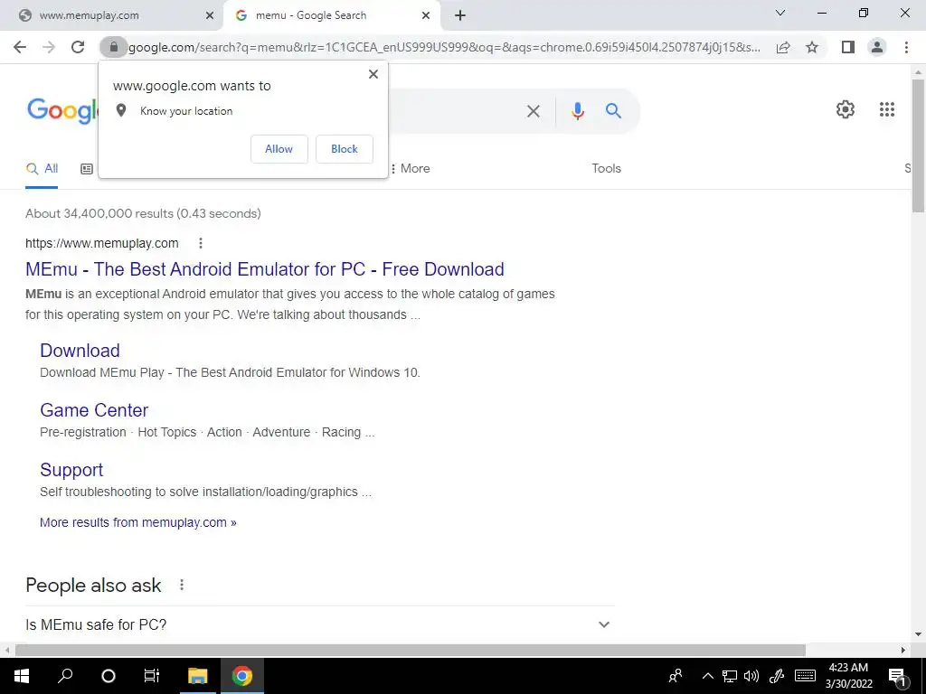Open the Tools search options

click(607, 169)
